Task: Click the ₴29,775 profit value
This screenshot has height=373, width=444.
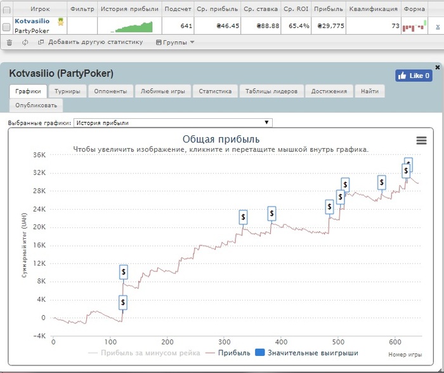Action: (330, 26)
